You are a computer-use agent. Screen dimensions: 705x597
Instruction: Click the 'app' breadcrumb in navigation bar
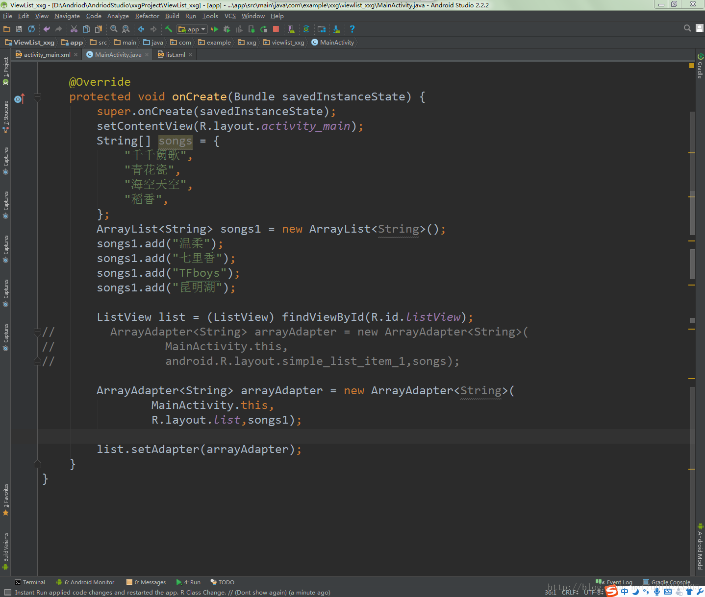point(72,43)
